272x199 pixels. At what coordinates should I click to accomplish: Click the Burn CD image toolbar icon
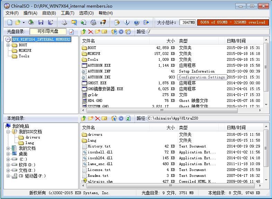(103, 22)
